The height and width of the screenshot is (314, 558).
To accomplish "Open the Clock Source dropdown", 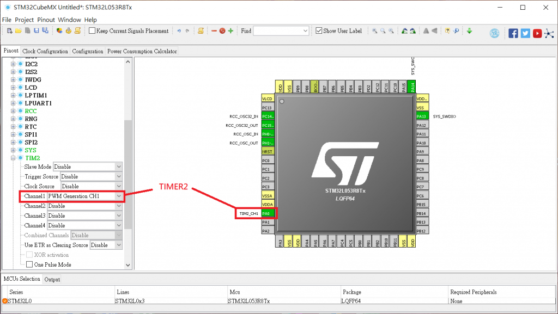I will (x=92, y=186).
